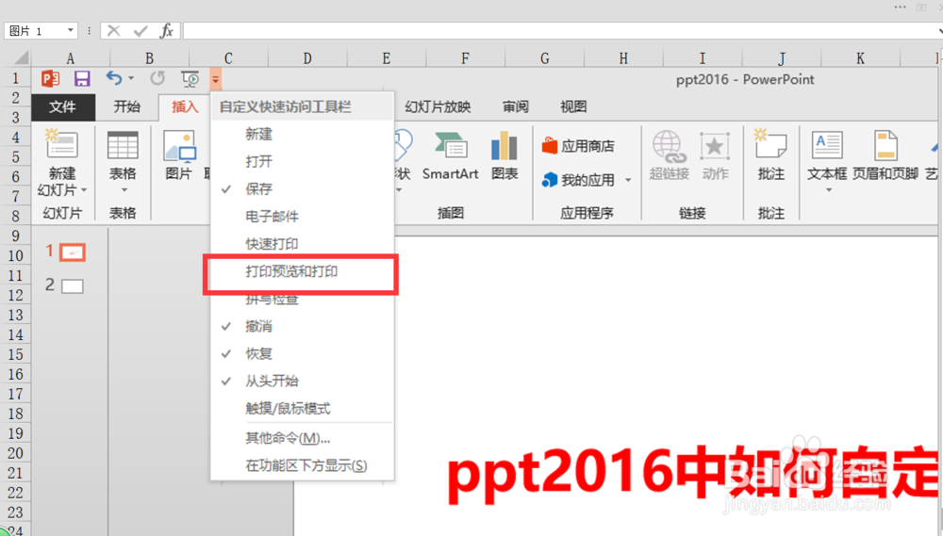
Task: Uncheck 保存 in quick access menu
Action: [x=303, y=189]
